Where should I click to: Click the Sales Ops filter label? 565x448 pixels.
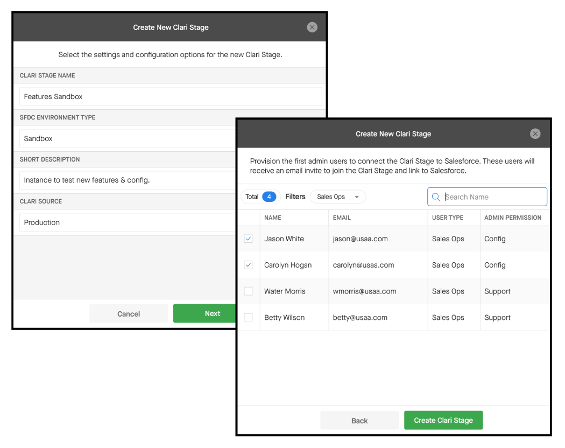click(x=331, y=197)
